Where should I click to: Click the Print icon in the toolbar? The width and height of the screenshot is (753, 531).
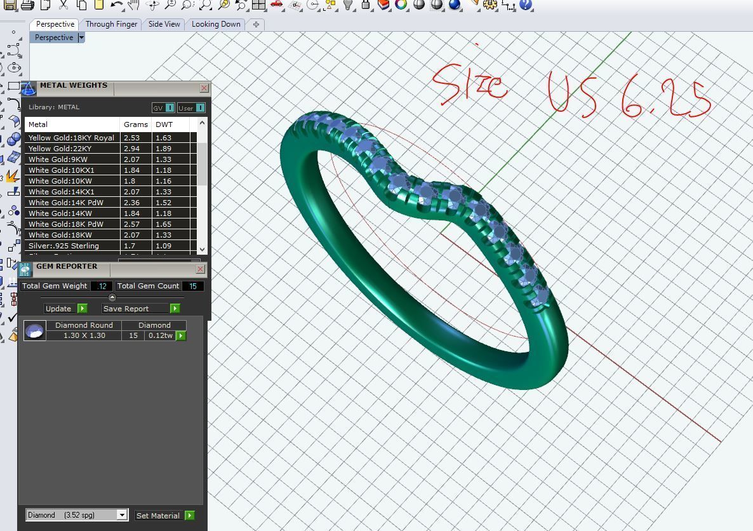pyautogui.click(x=27, y=5)
